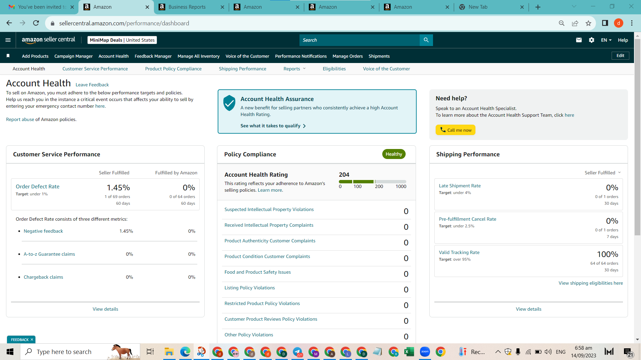Open the Eligibilities tab
641x360 pixels.
[x=334, y=69]
